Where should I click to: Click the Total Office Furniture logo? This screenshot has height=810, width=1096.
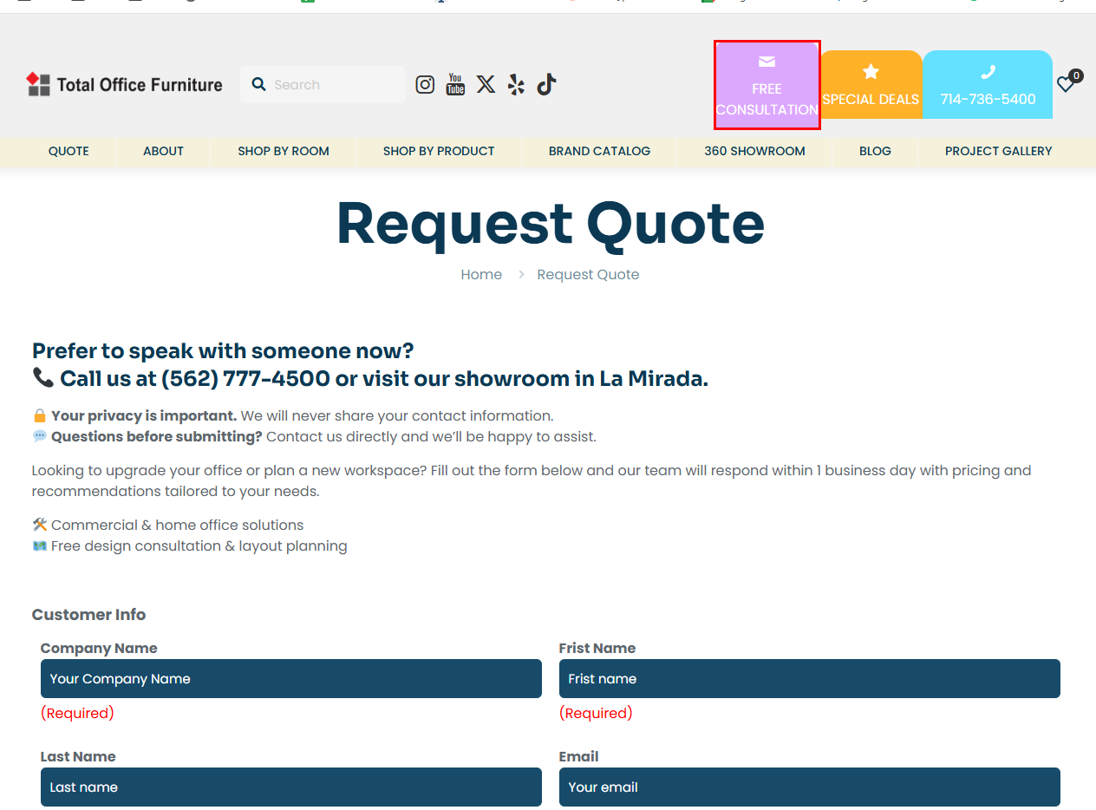[125, 84]
